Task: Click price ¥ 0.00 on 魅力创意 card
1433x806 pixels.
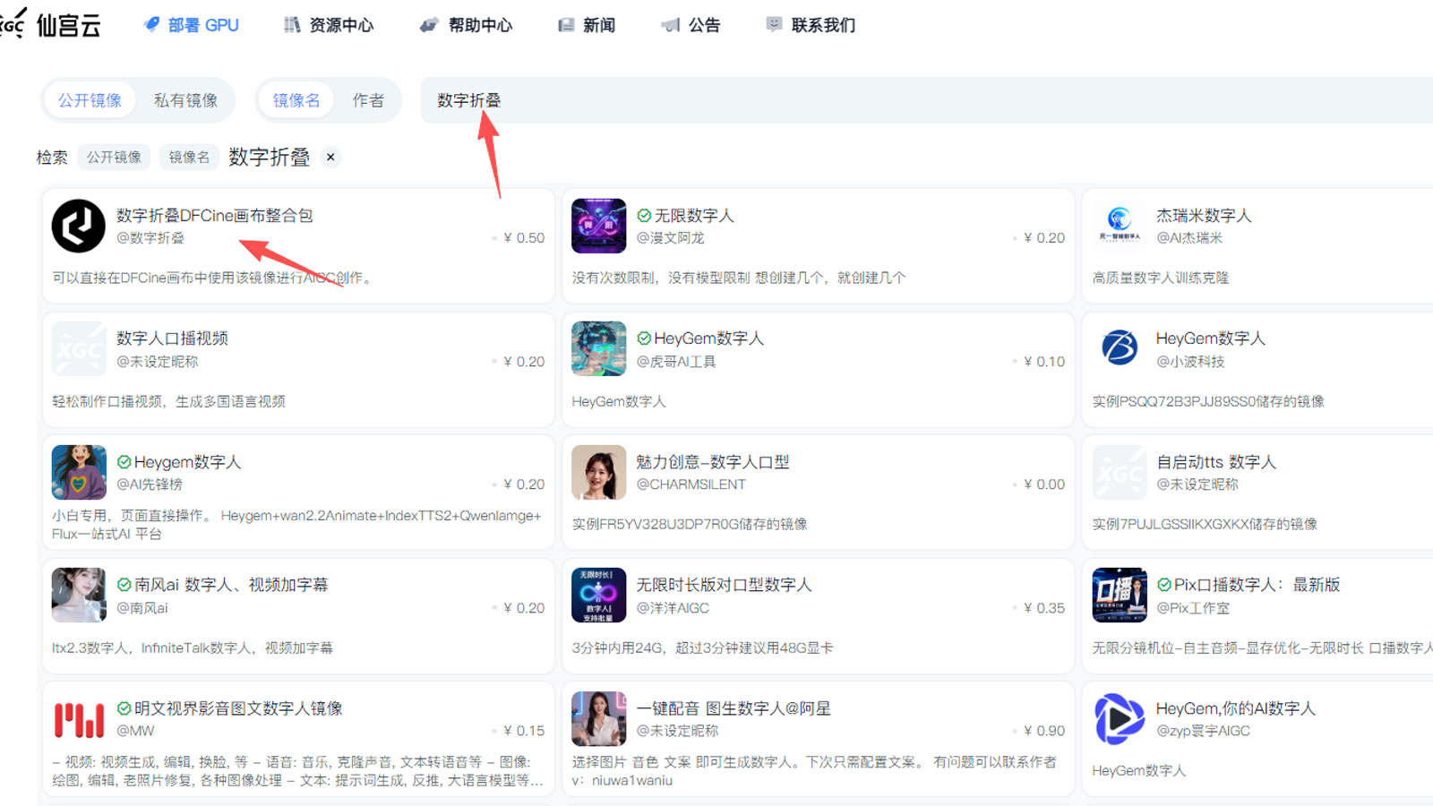Action: [x=1044, y=484]
